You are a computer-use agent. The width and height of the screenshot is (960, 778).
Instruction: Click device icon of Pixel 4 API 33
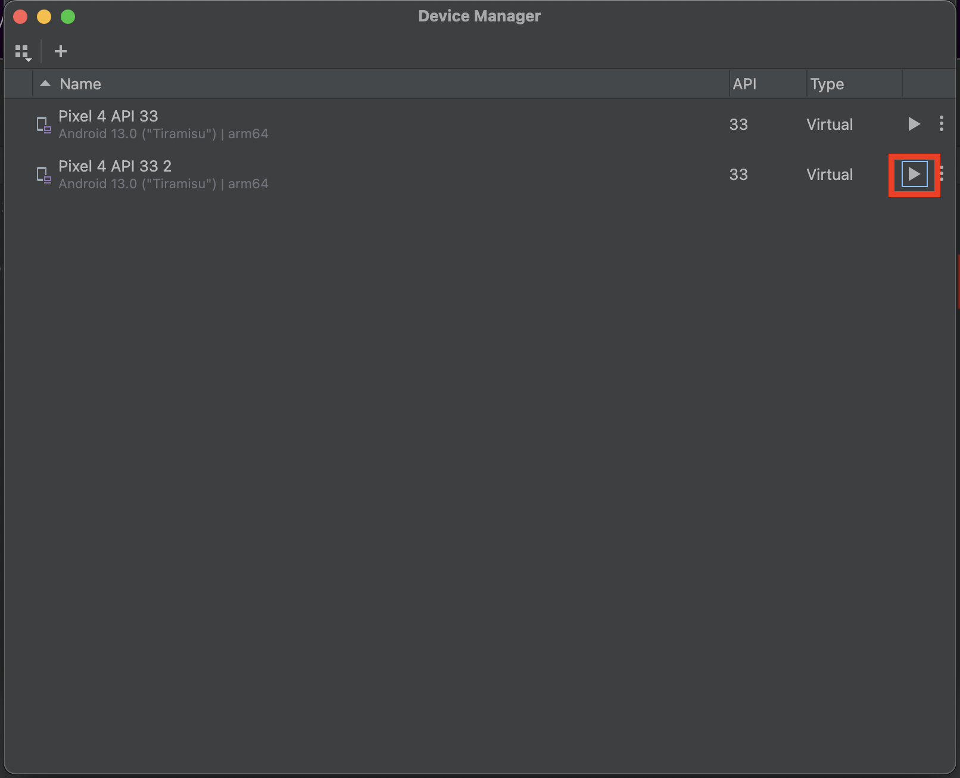click(43, 125)
